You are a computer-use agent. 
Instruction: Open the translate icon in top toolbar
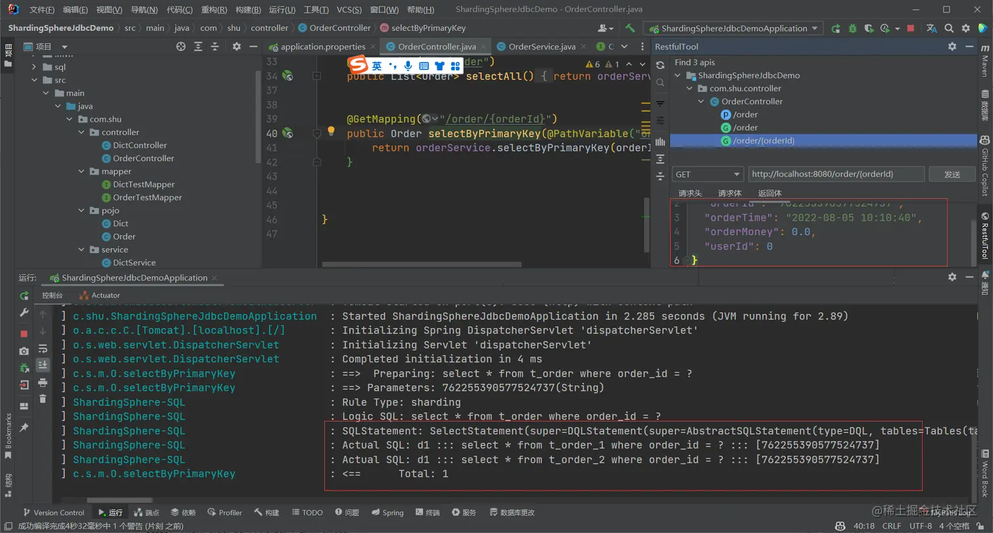[931, 28]
